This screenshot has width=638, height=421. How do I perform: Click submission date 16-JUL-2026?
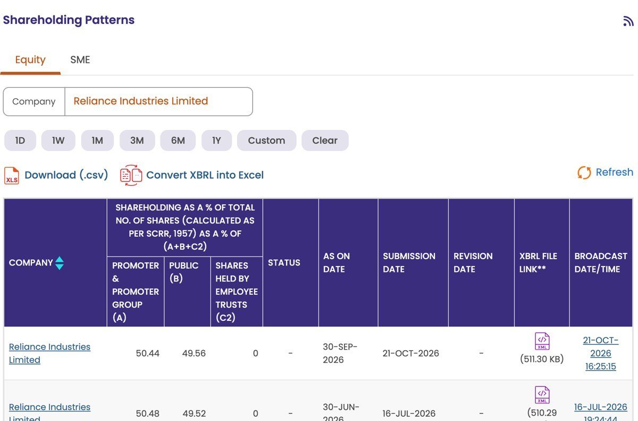[409, 414]
